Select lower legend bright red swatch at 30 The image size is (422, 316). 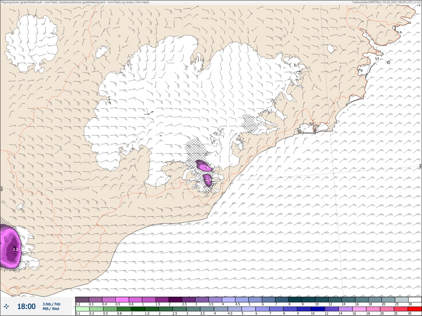click(415, 309)
